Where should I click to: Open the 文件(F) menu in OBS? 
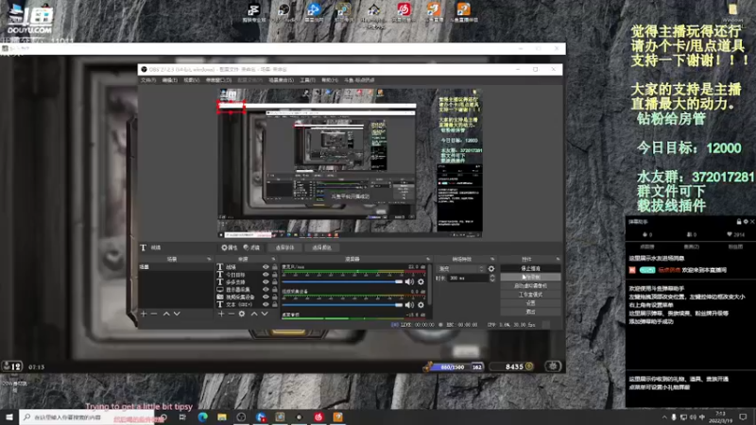(x=148, y=80)
